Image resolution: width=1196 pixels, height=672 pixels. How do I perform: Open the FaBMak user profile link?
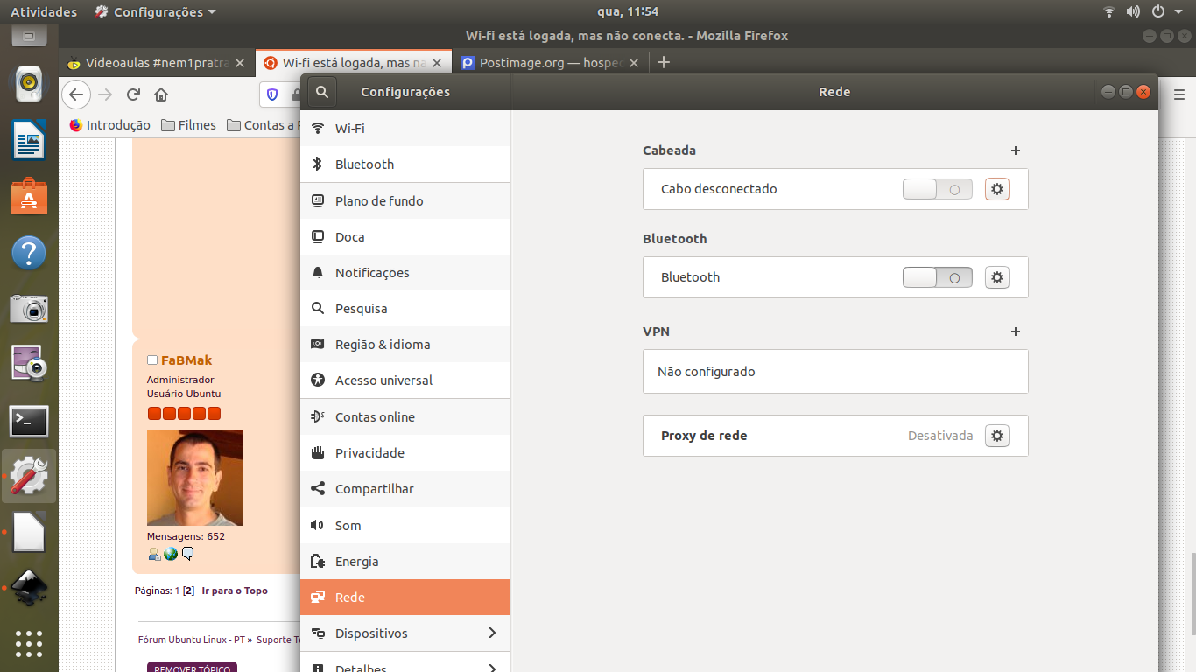coord(186,360)
